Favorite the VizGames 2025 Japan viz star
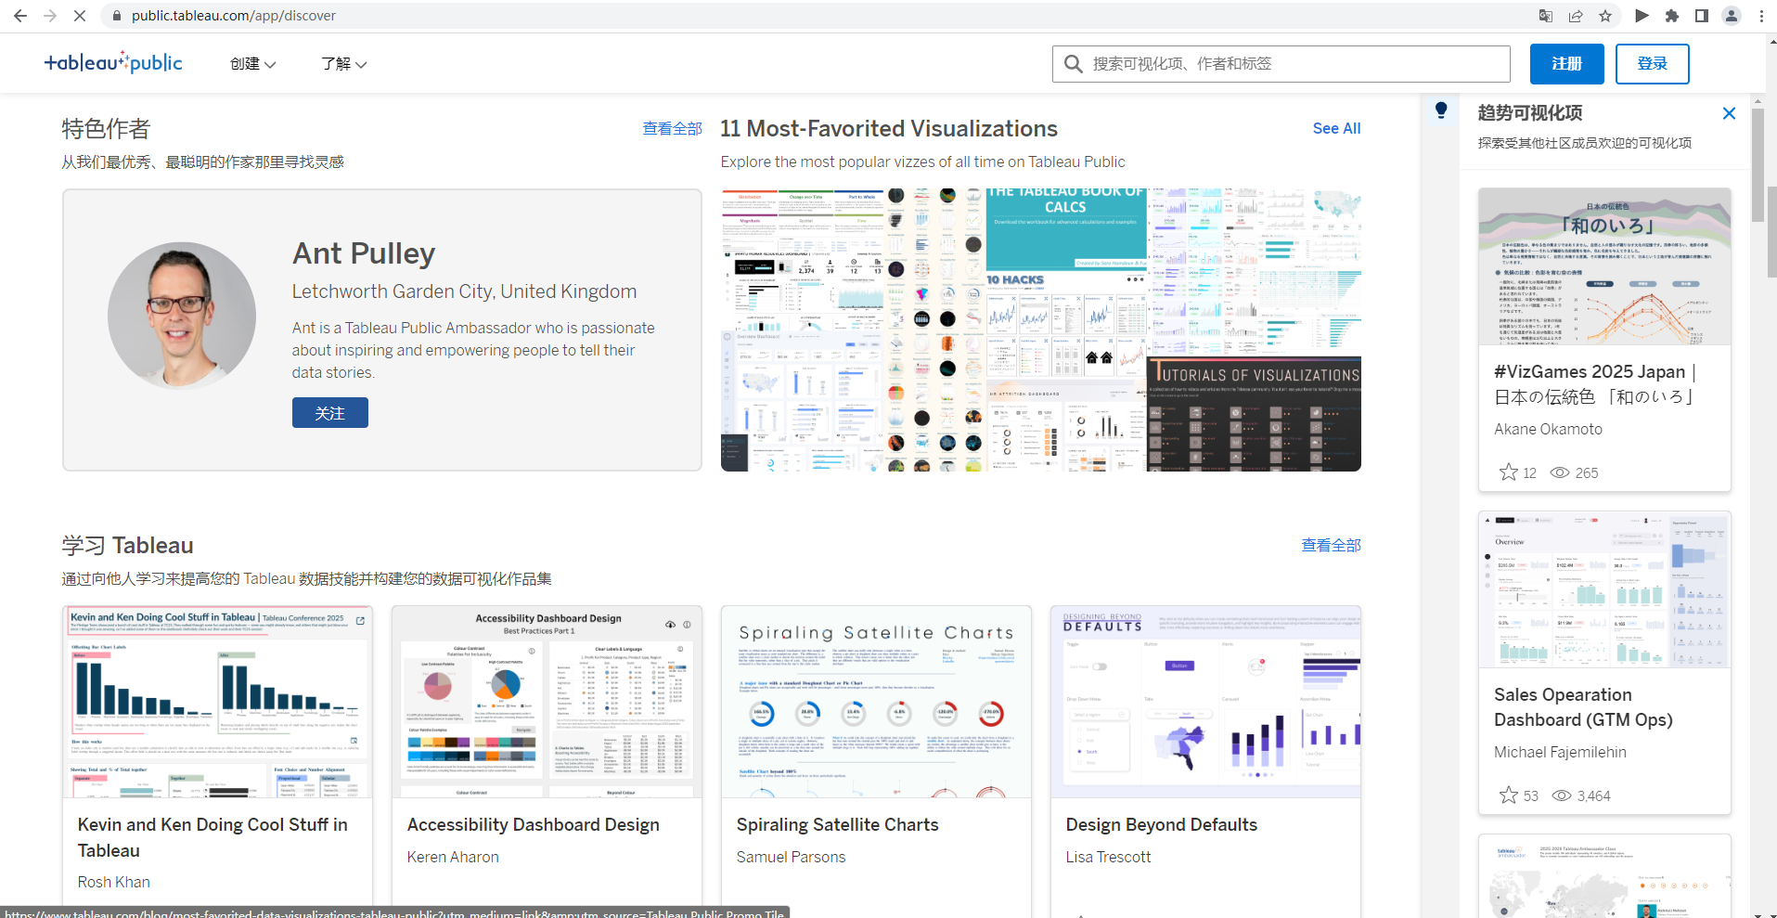This screenshot has height=918, width=1777. pyautogui.click(x=1509, y=472)
